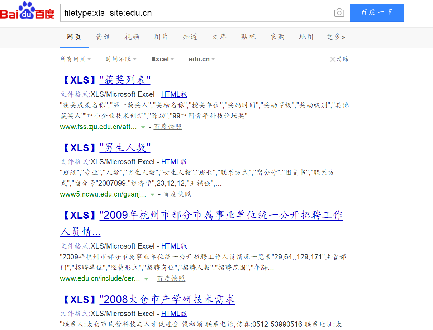Viewport: 433px width, 330px height.
Task: Select the 网页 tab
Action: point(74,37)
